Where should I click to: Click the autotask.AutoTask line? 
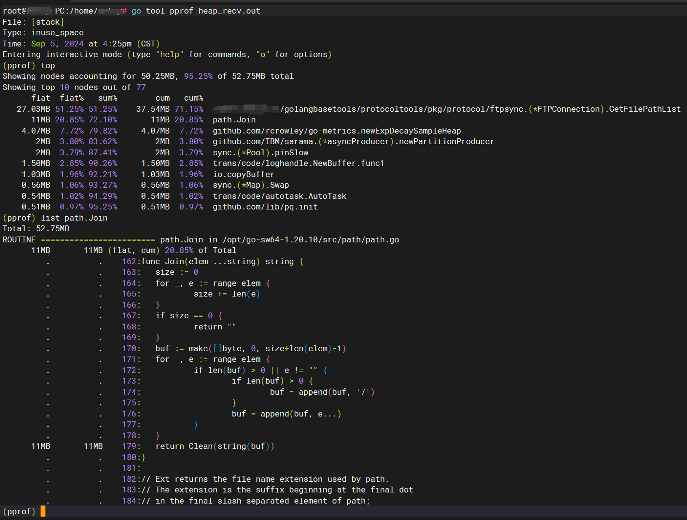[x=279, y=196]
